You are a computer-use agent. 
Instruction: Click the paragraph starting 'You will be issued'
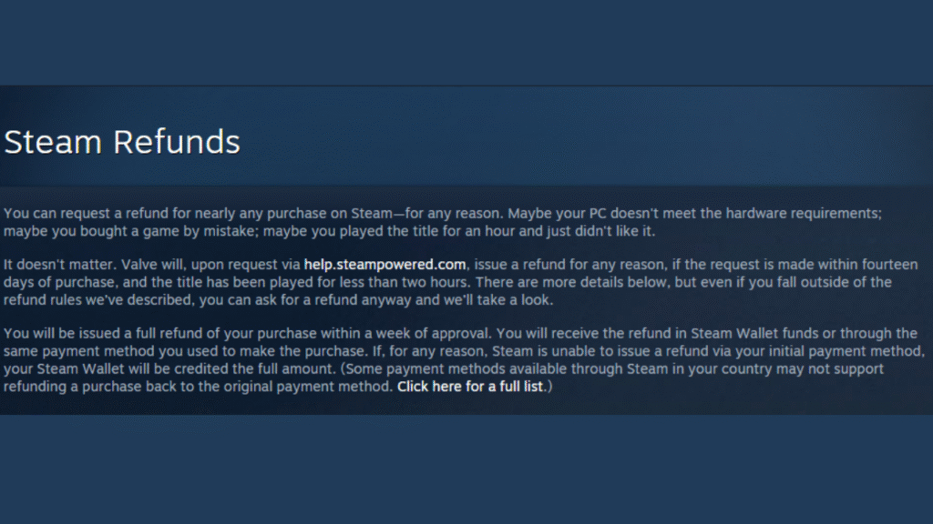pos(464,360)
